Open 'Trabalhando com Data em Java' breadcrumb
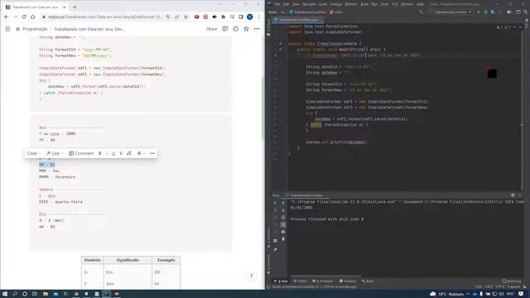The height and width of the screenshot is (298, 530). pos(89,29)
